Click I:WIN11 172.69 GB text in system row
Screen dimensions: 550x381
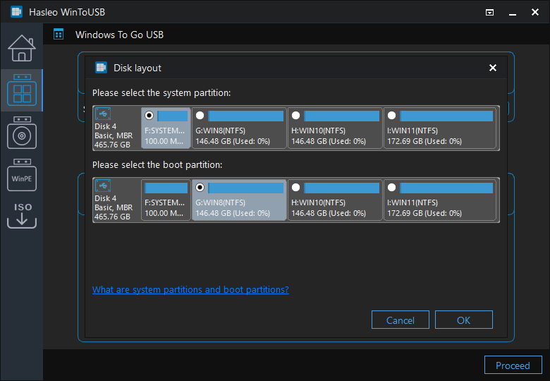click(x=424, y=141)
